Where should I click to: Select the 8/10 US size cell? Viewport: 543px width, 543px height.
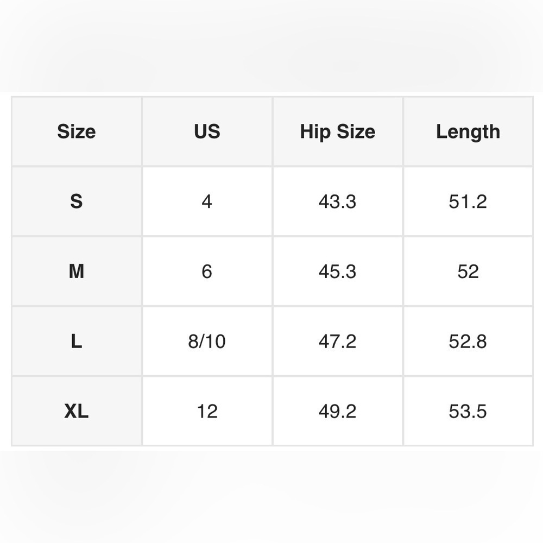(x=207, y=341)
